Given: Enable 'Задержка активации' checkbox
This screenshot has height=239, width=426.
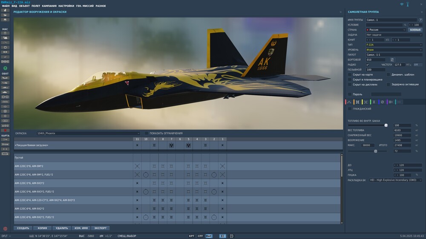Looking at the screenshot, I should (388, 84).
